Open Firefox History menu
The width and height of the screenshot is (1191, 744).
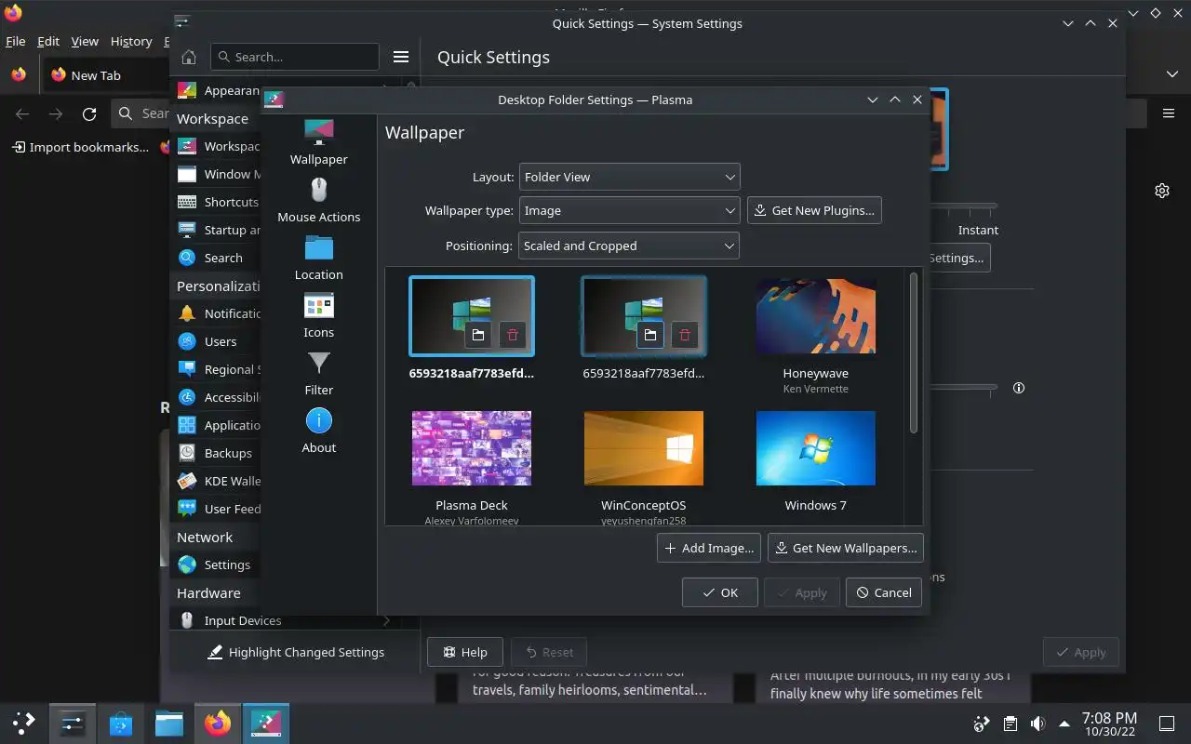pyautogui.click(x=131, y=41)
